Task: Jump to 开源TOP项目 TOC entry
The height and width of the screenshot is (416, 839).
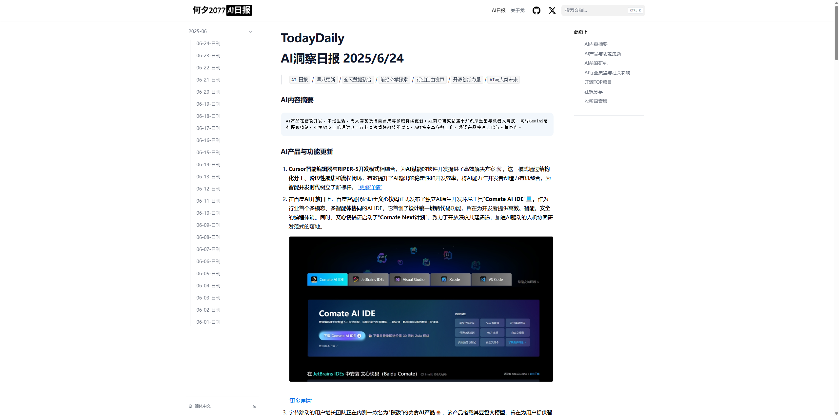Action: coord(597,82)
